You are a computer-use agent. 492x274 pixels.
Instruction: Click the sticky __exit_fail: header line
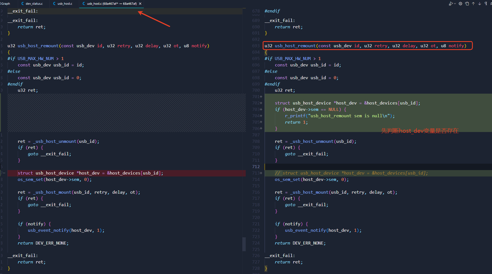pos(125,11)
